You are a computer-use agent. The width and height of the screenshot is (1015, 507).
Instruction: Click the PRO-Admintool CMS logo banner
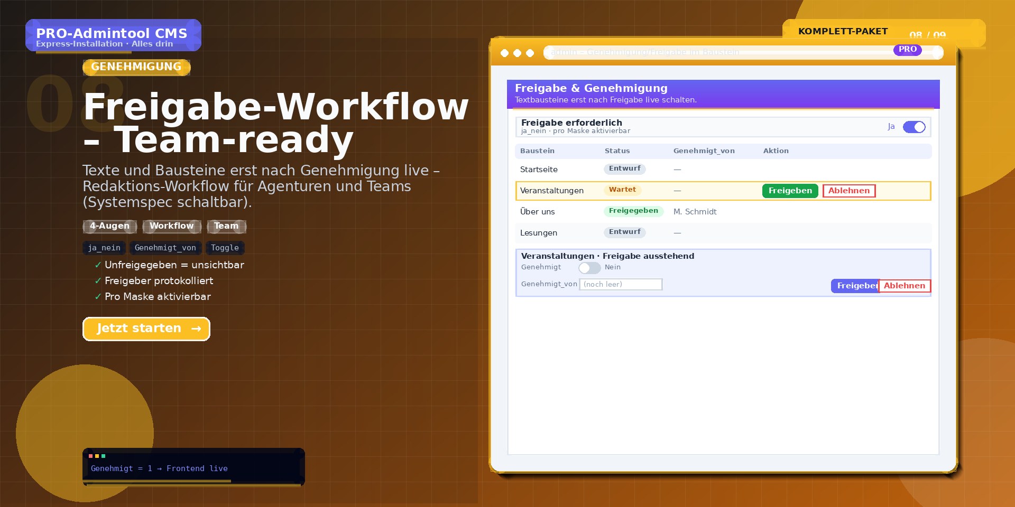pyautogui.click(x=113, y=35)
